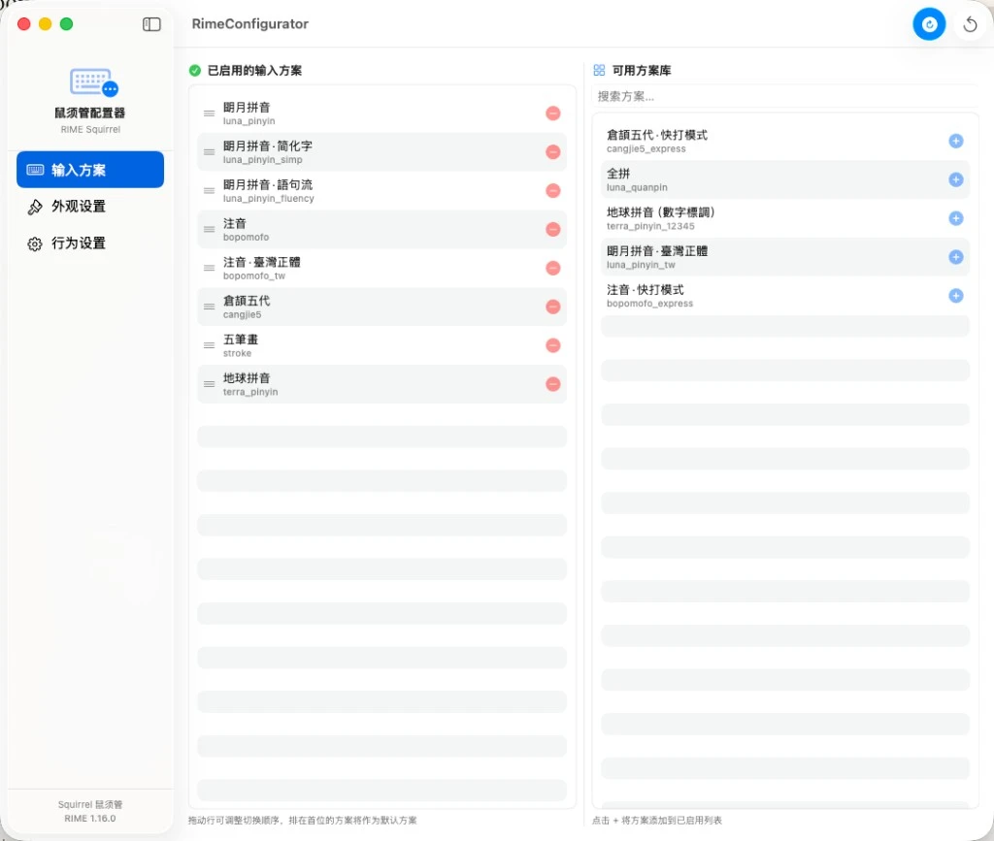Toggle the sidebar visibility icon
The width and height of the screenshot is (994, 841).
pos(151,24)
